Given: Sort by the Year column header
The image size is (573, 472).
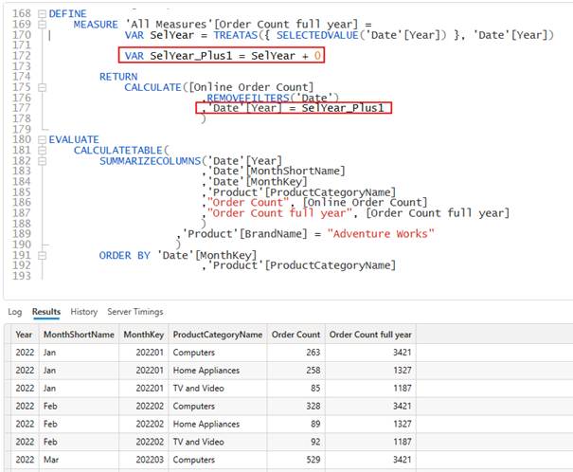Looking at the screenshot, I should [24, 335].
